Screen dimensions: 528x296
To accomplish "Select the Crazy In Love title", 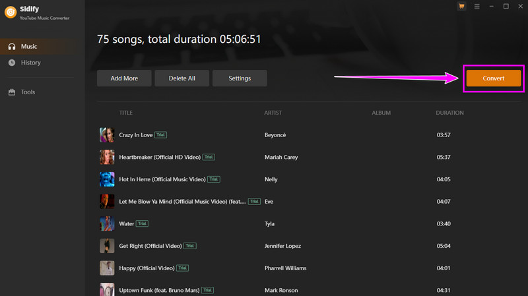I will click(136, 135).
